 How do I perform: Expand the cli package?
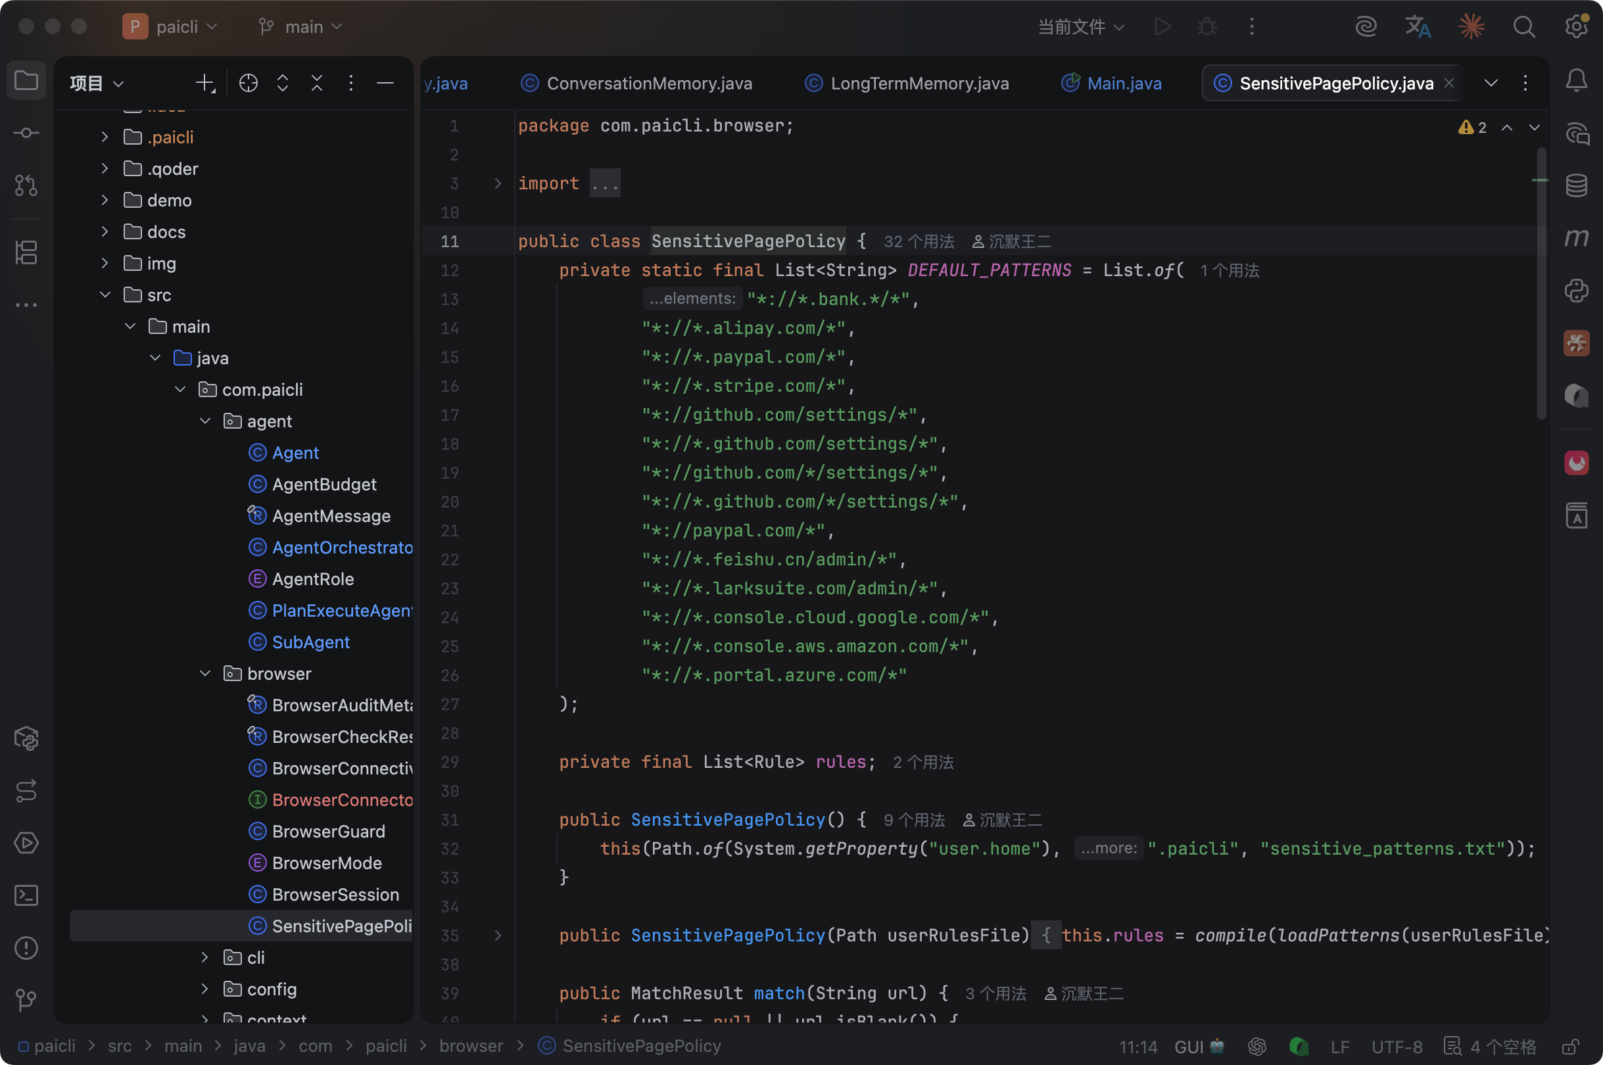(205, 958)
